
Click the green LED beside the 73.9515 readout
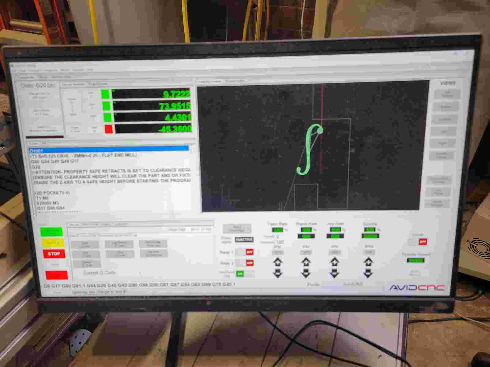tap(106, 106)
